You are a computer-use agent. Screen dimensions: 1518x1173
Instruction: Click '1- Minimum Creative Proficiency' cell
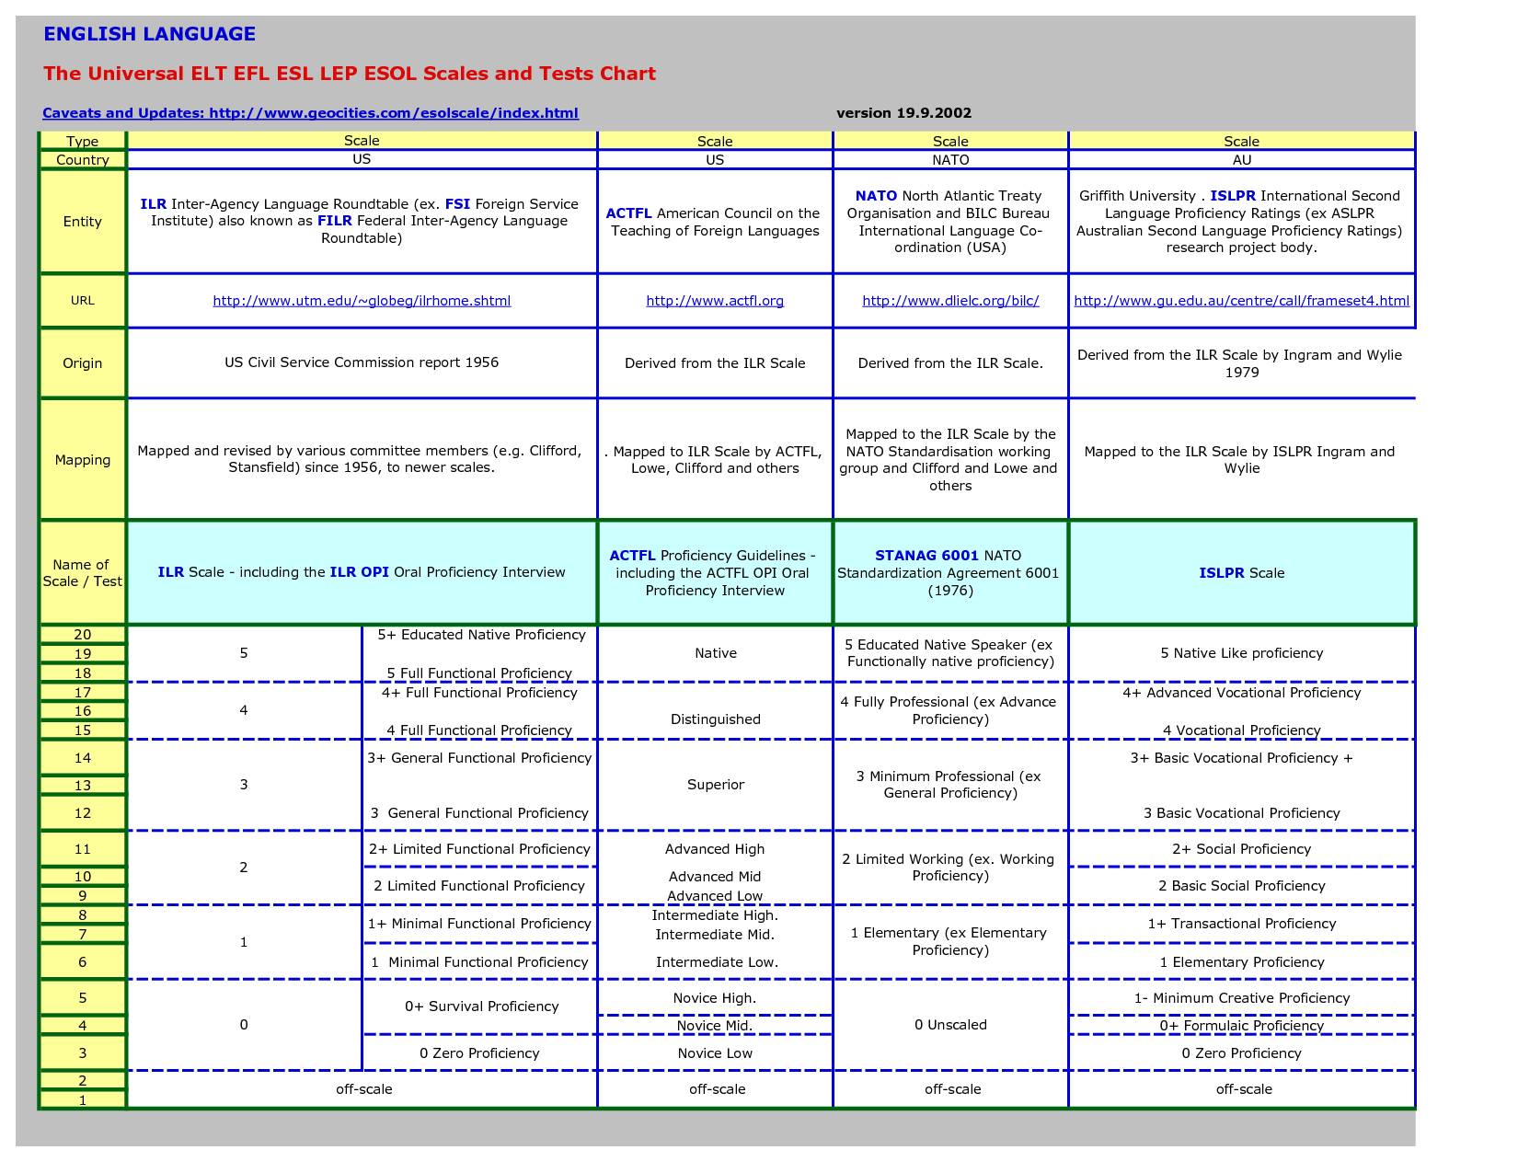[1241, 998]
